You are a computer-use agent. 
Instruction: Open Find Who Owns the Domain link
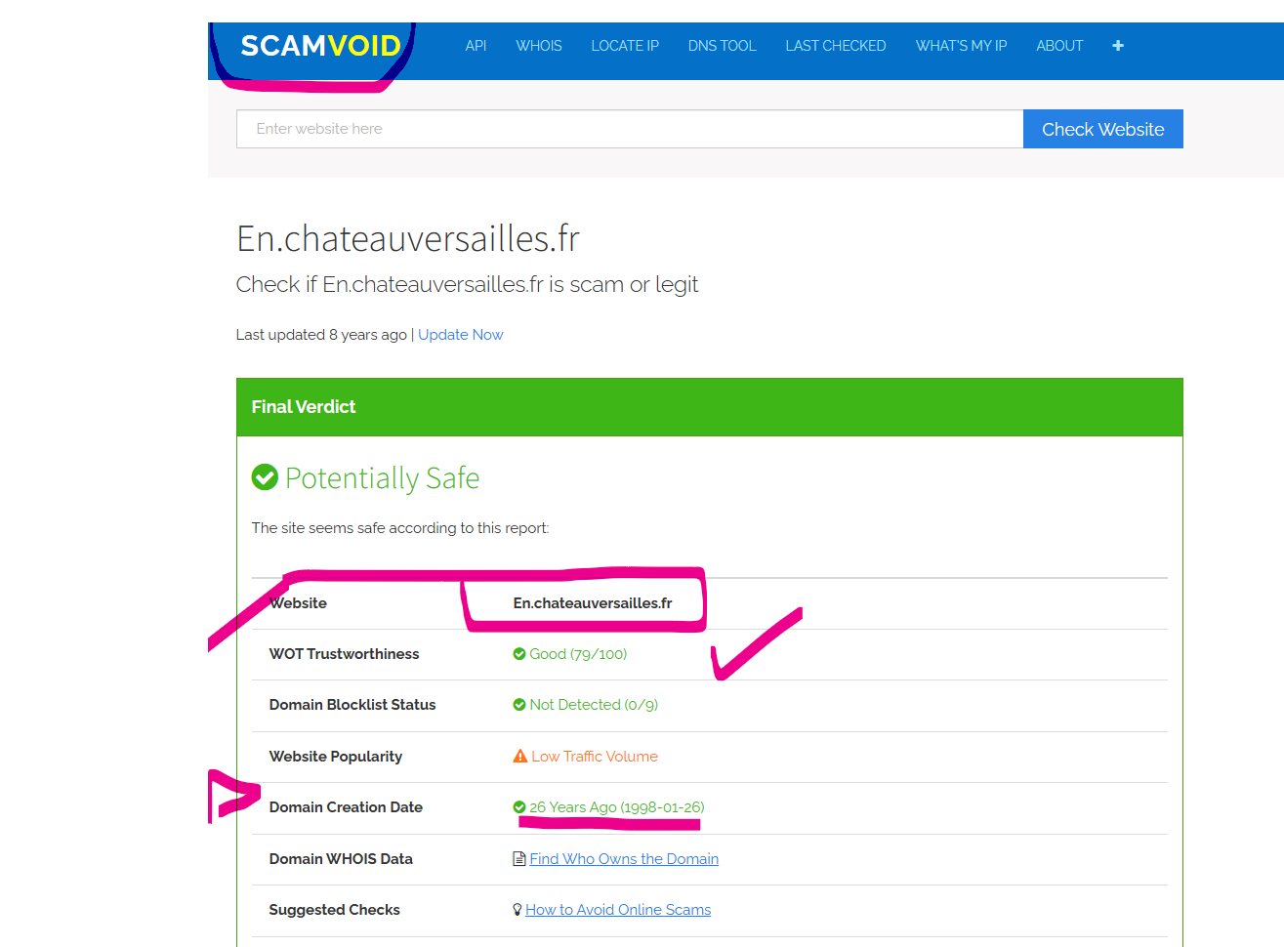point(624,859)
